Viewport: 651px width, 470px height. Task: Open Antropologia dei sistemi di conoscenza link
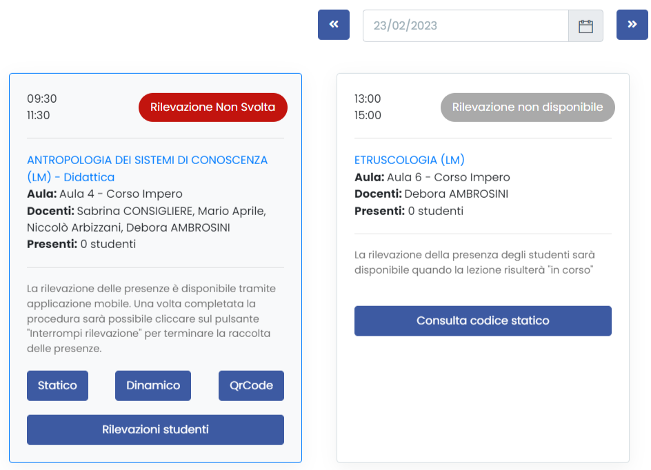(148, 168)
